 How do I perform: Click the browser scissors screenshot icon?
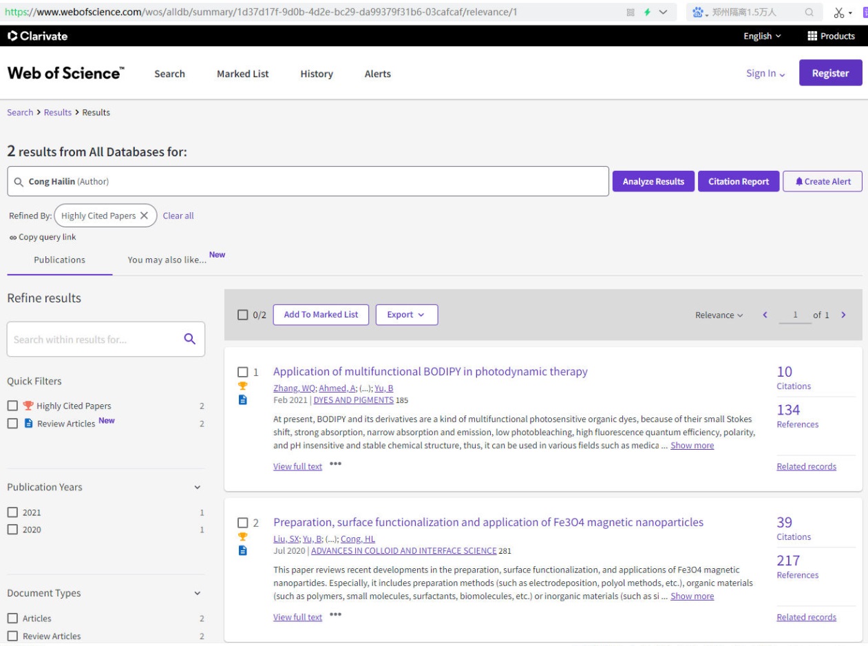(x=838, y=13)
